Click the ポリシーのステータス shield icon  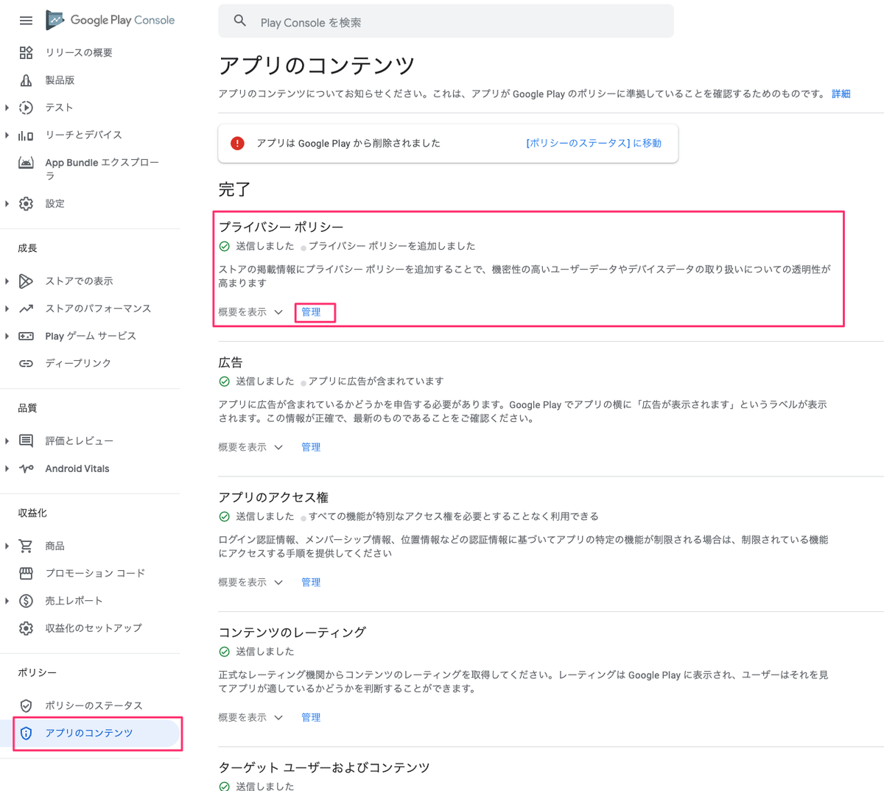point(26,706)
